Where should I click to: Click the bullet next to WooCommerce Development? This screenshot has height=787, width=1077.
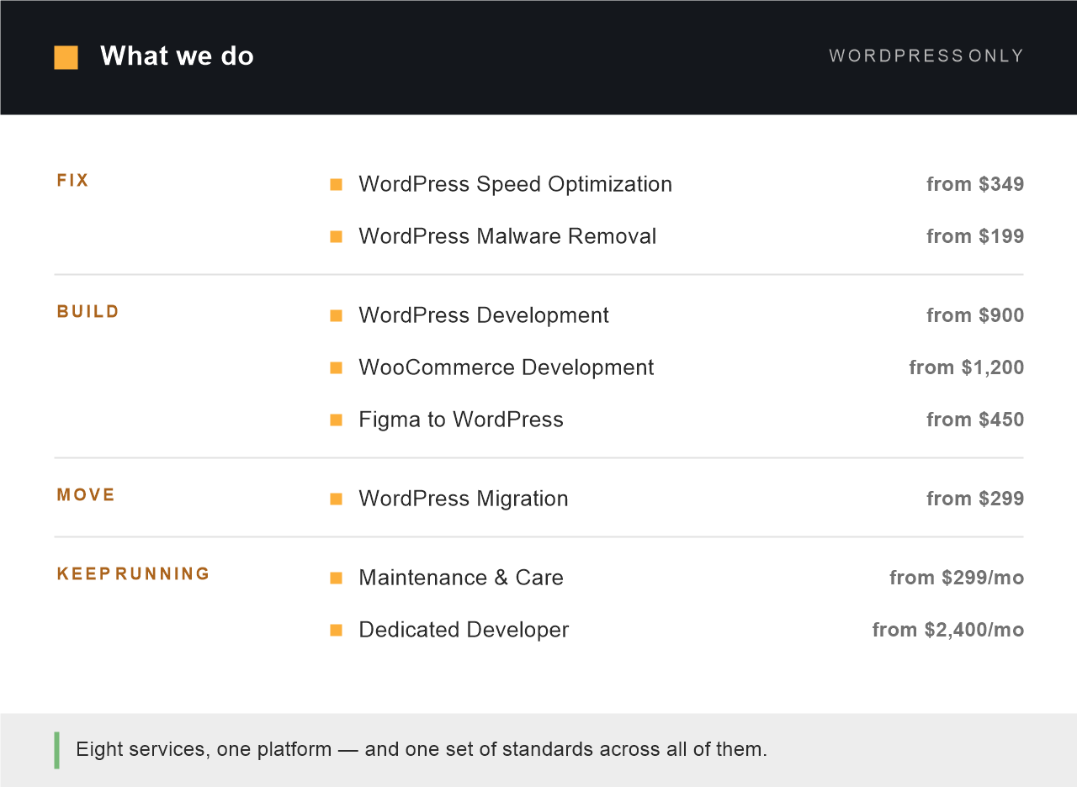(337, 368)
